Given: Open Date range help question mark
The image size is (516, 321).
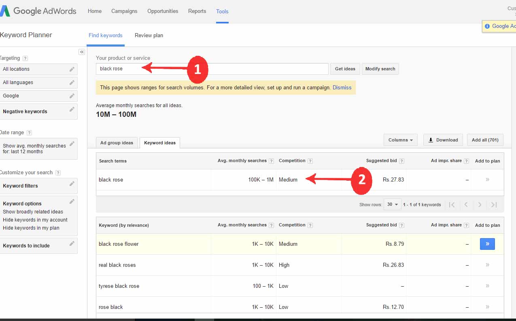Looking at the screenshot, I should pyautogui.click(x=29, y=133).
